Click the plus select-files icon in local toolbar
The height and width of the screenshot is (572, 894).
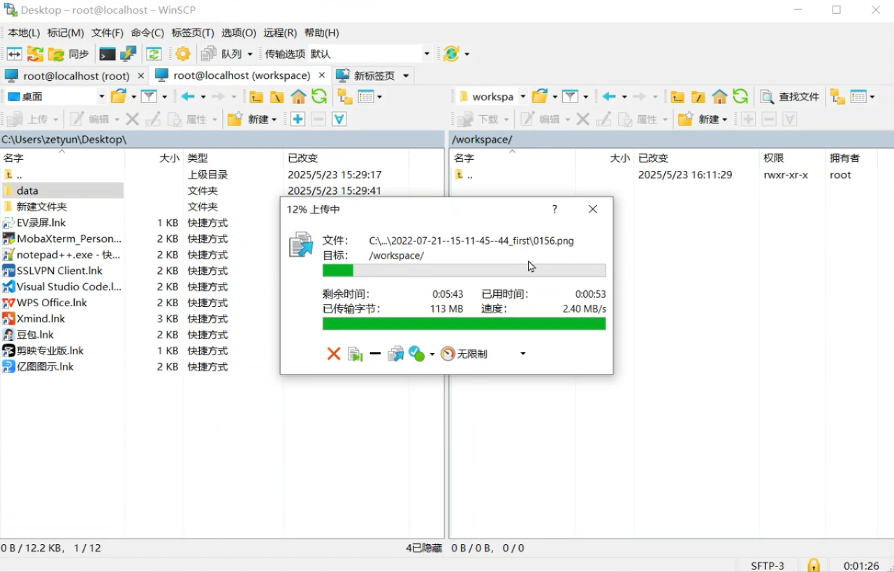coord(298,119)
